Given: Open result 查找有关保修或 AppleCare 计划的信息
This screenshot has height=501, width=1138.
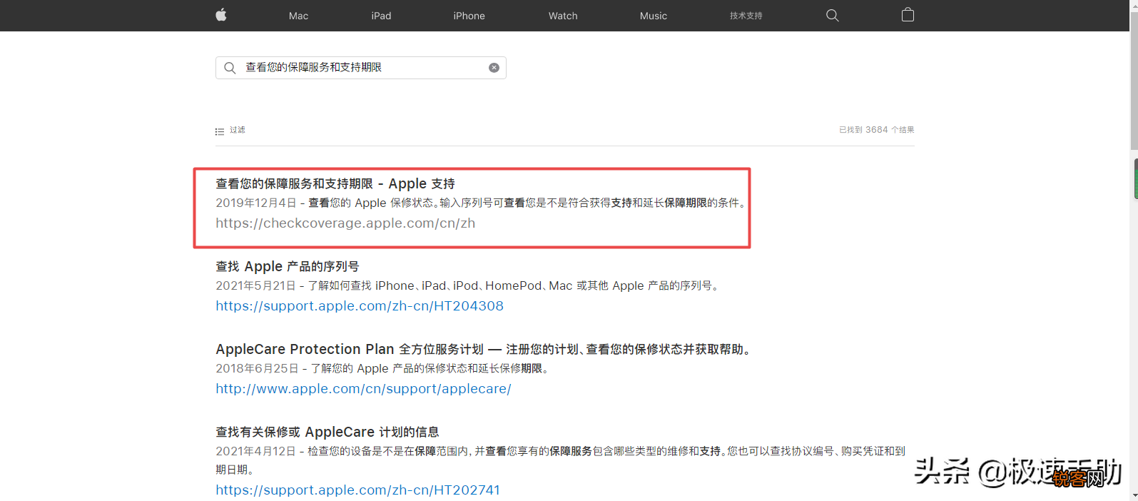Looking at the screenshot, I should [327, 432].
